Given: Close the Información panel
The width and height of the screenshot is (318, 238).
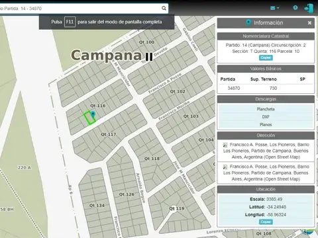Looking at the screenshot, I should (x=309, y=22).
